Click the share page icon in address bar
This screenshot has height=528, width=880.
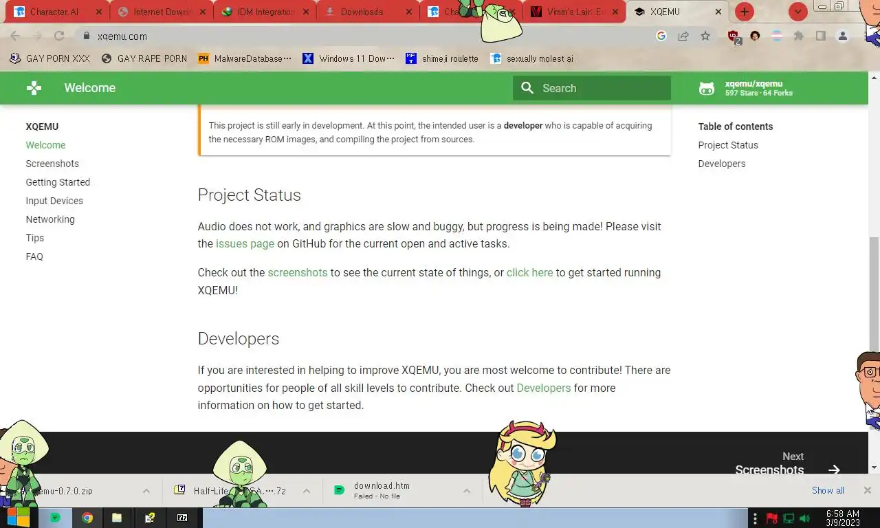[x=683, y=36]
